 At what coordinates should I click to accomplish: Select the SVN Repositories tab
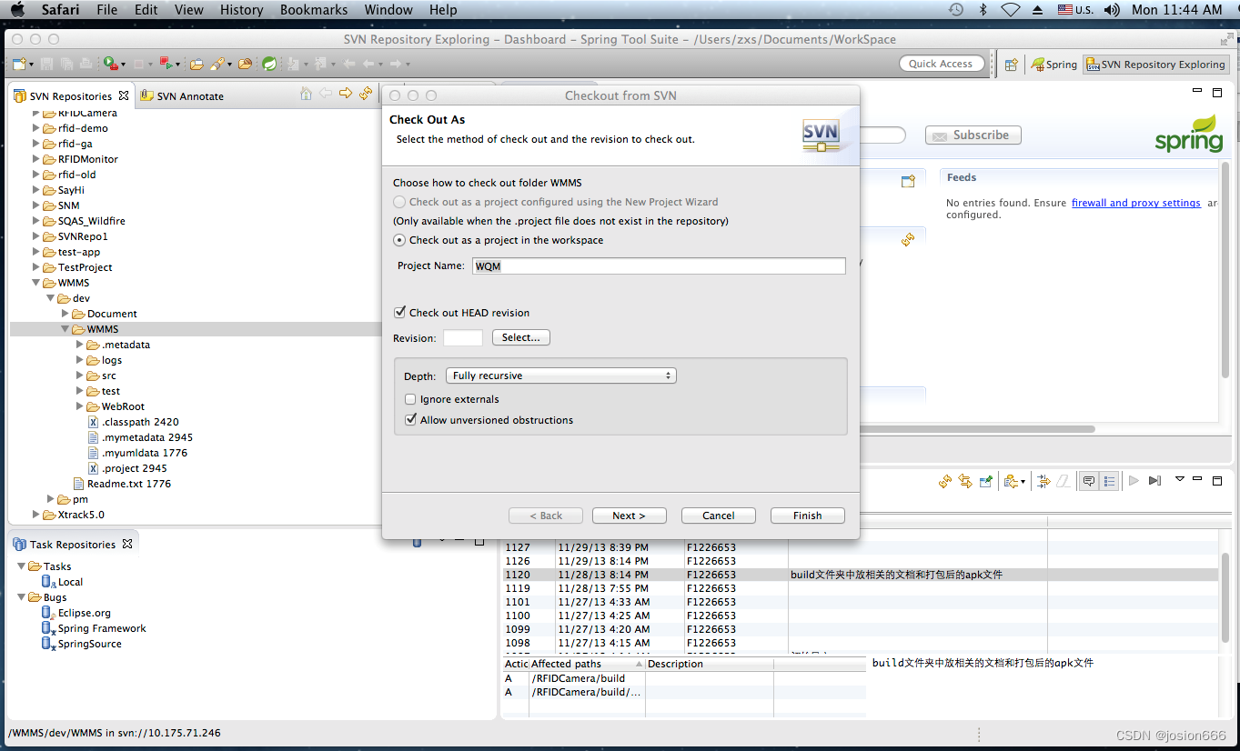click(x=70, y=95)
